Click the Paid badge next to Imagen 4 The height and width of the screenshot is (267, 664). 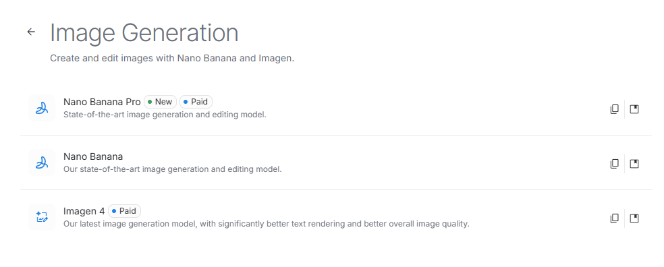click(x=124, y=211)
